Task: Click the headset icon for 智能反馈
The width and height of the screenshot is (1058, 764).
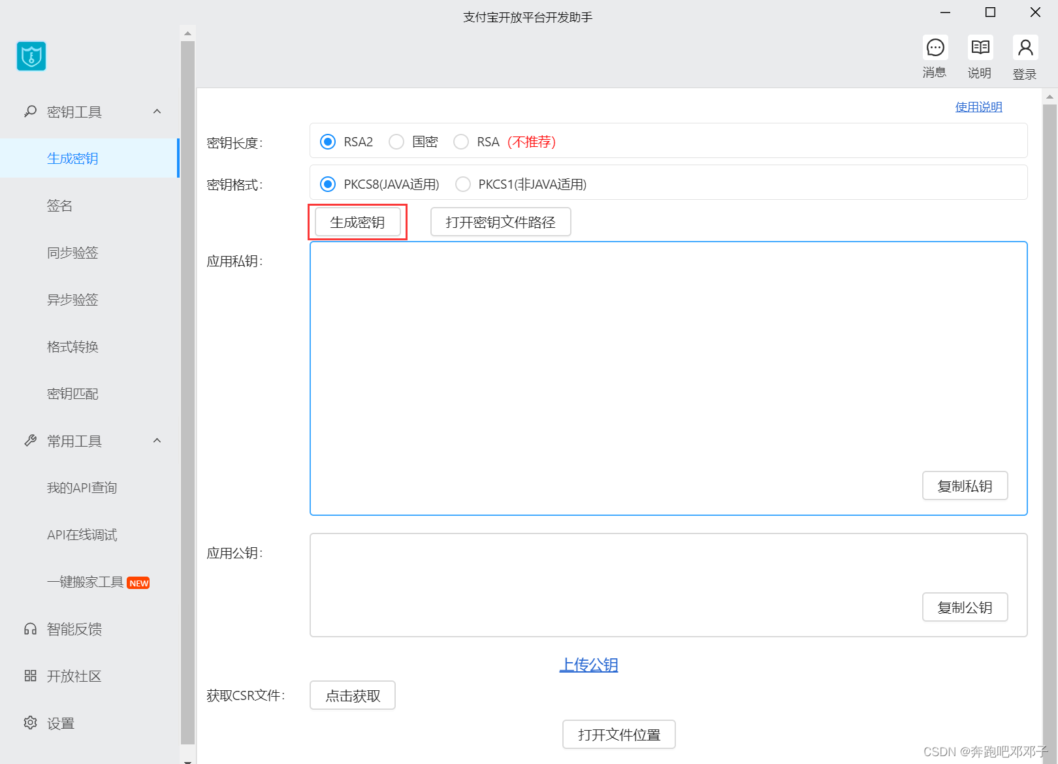Action: click(30, 629)
